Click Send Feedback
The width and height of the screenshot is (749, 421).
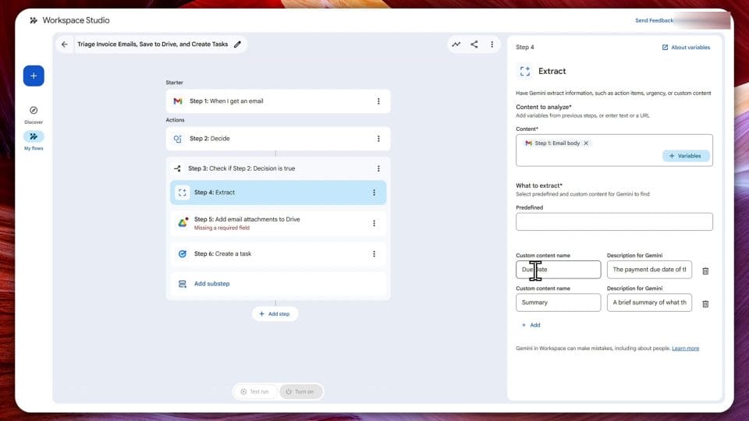click(x=654, y=20)
